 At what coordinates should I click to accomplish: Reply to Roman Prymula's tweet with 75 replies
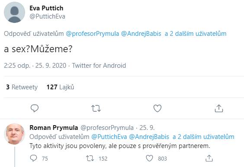[x=39, y=158]
